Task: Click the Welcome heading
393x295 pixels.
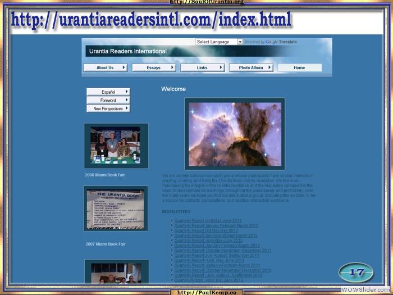Action: click(173, 89)
